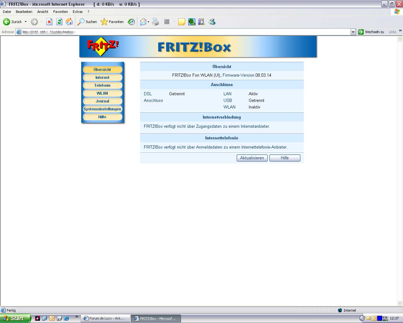403x323 pixels.
Task: Click the Firmware-Version link
Action: (238, 75)
